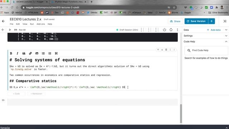Click the Draft Session status indicator
Screen dimensions: 229x129
tap(127, 30)
